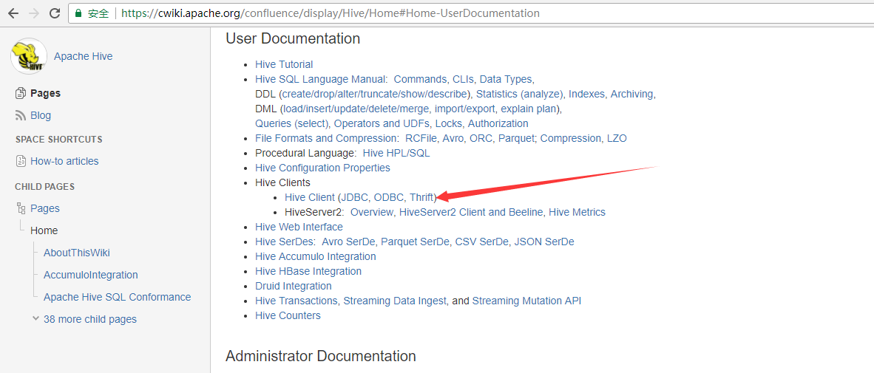
Task: Open Apache Hive SQL Conformance page
Action: click(x=117, y=297)
